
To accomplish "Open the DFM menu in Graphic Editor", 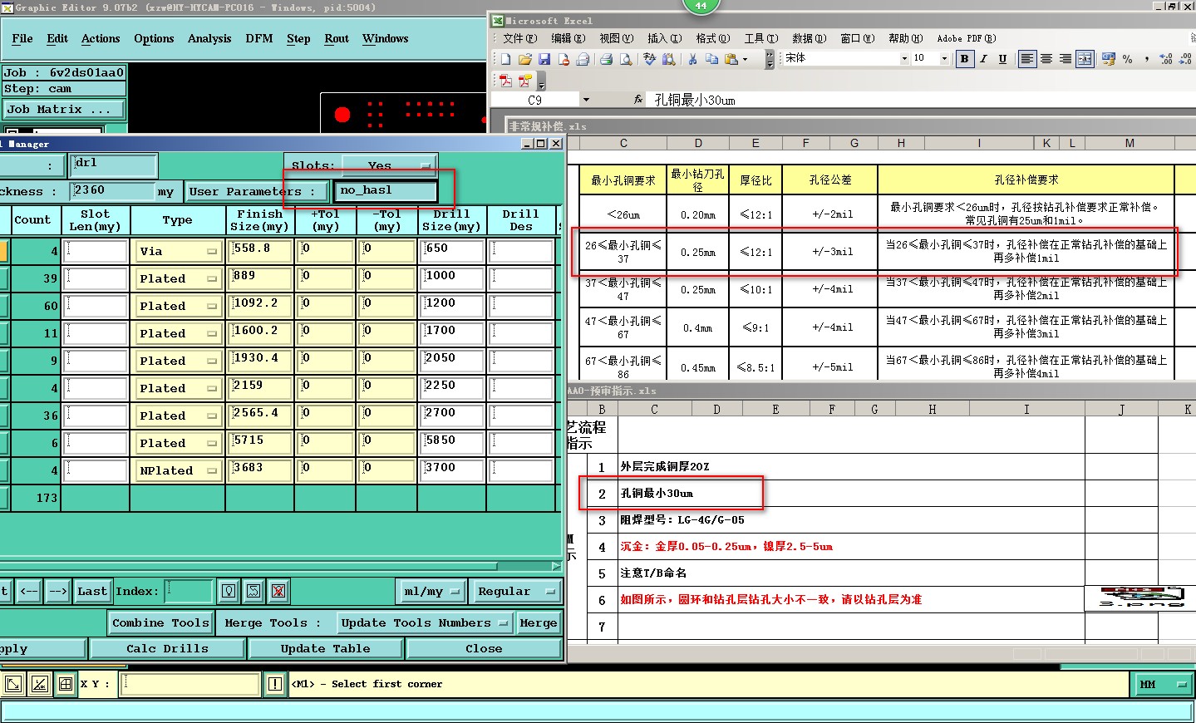I will pyautogui.click(x=259, y=38).
